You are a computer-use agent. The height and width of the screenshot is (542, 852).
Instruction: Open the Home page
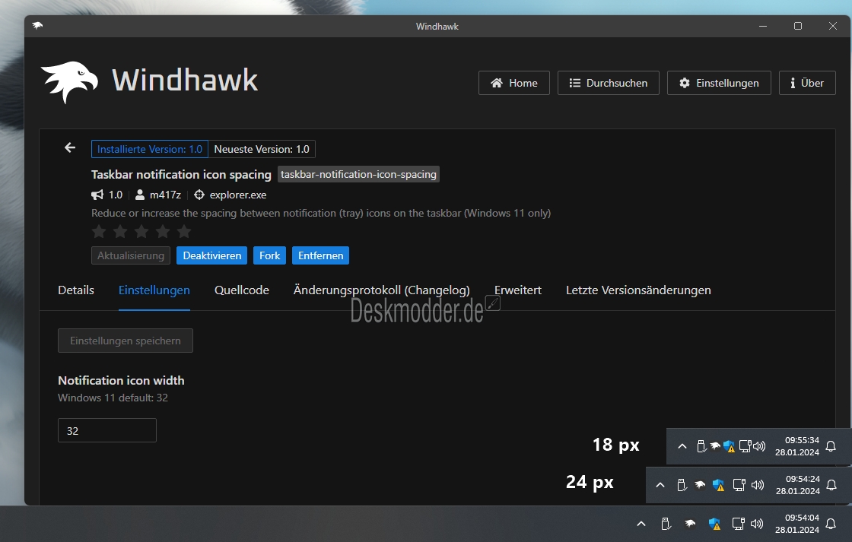(514, 83)
